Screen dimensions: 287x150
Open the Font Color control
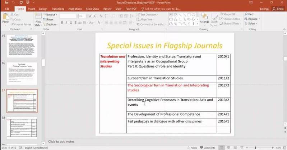[99, 22]
